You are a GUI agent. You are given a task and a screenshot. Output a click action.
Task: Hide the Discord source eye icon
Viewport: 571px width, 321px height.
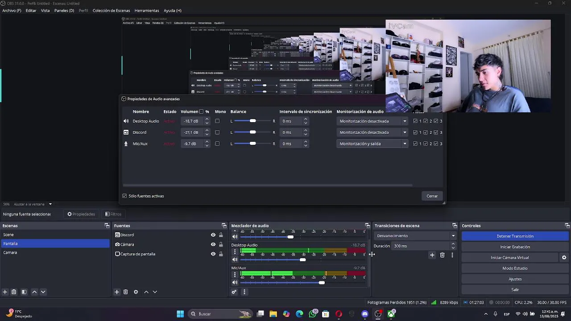(x=213, y=235)
